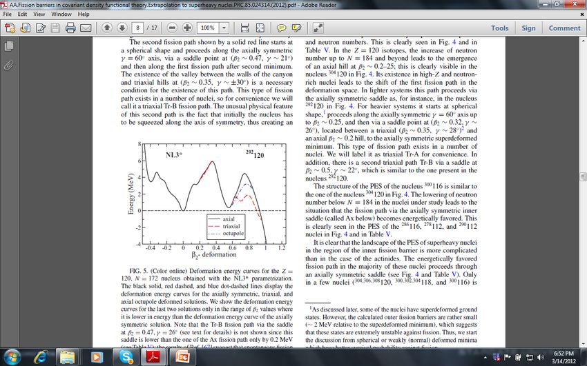Click the Create PDF online icon

[10, 28]
